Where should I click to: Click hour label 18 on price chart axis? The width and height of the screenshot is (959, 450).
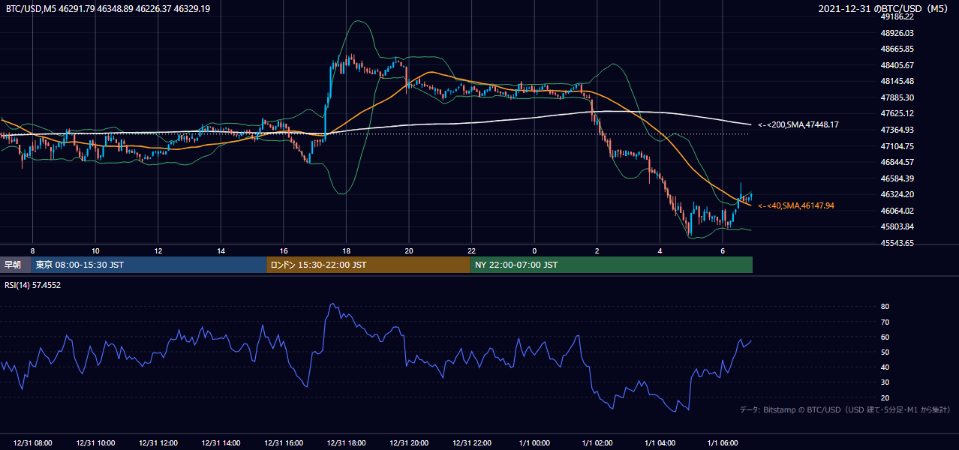(x=346, y=250)
